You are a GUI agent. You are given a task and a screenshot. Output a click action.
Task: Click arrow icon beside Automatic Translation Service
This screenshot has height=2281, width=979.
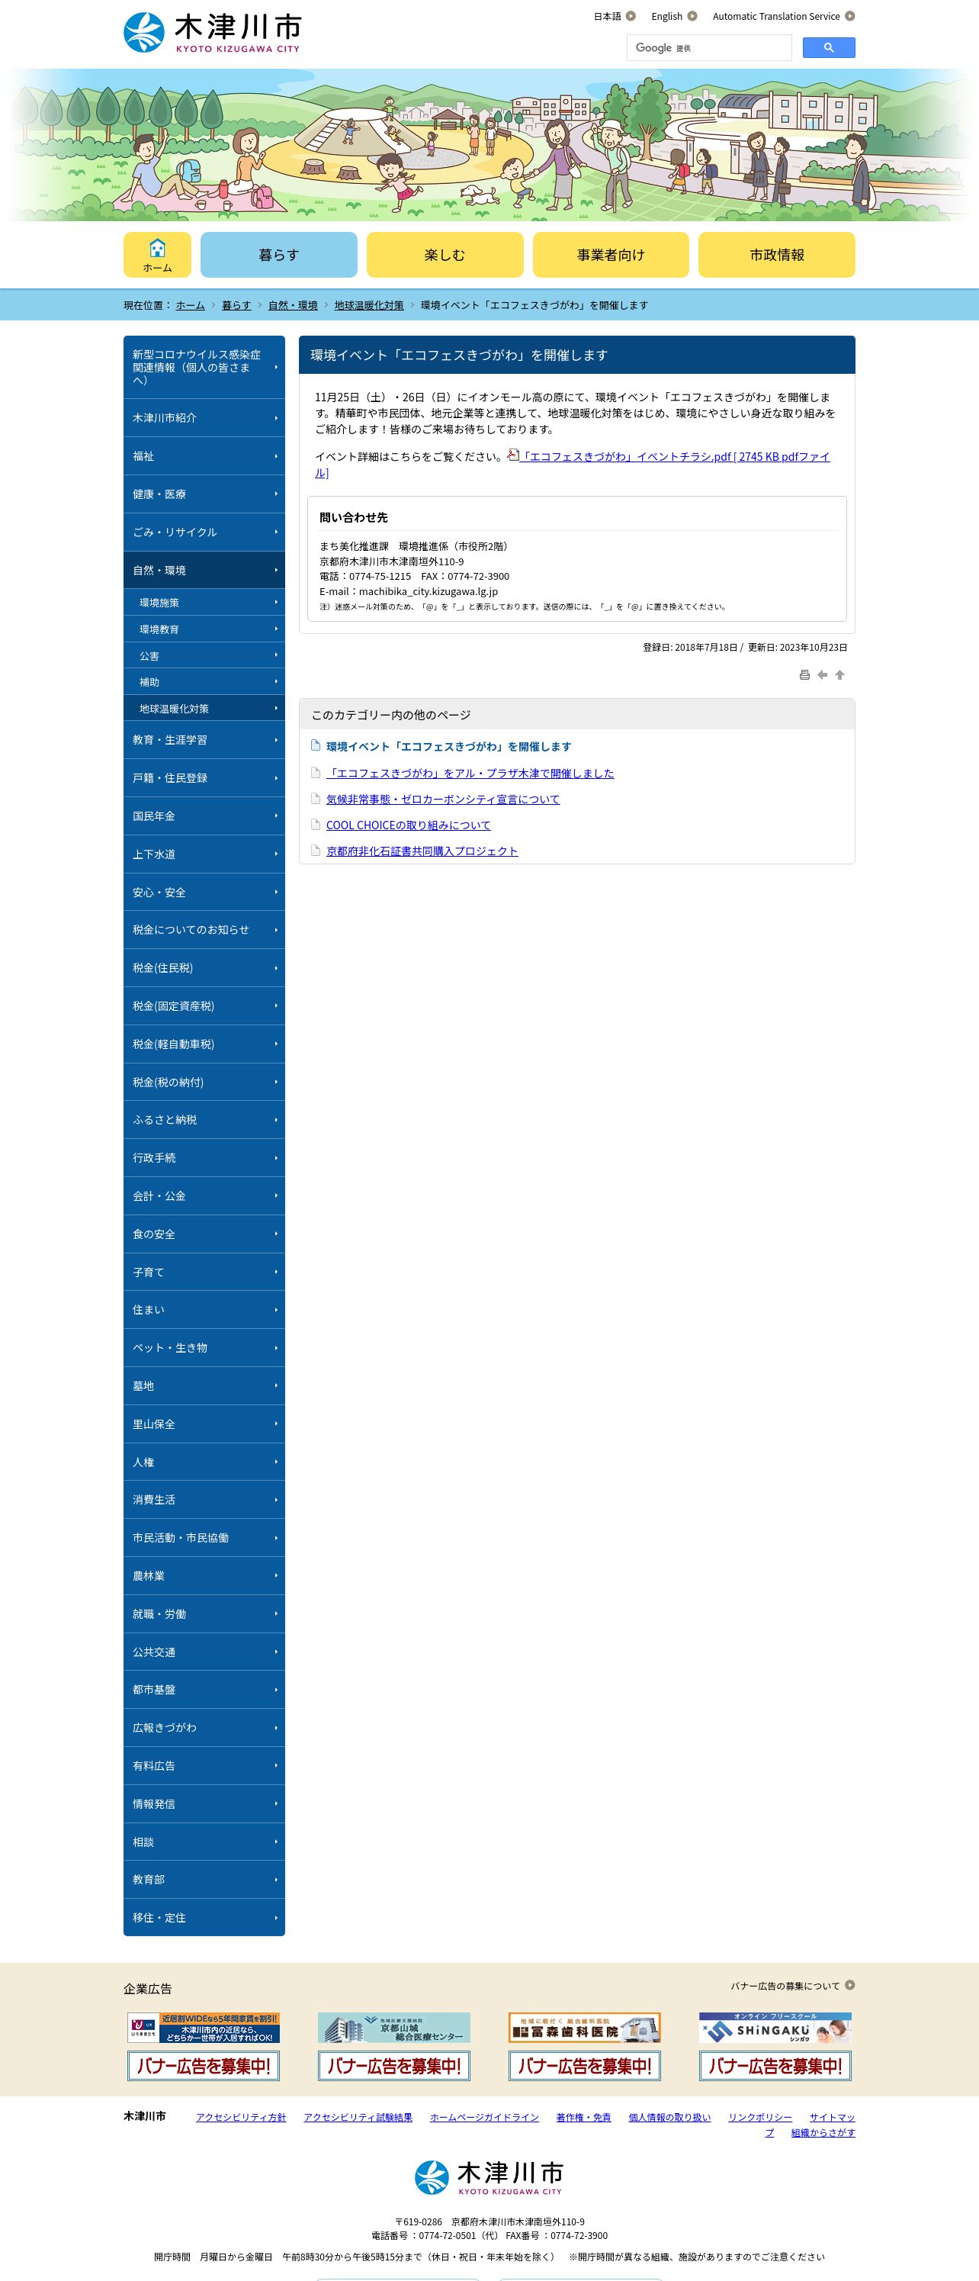coord(850,16)
